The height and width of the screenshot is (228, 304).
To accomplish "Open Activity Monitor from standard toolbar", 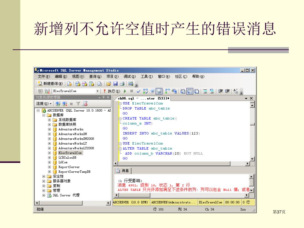I will pyautogui.click(x=131, y=84).
